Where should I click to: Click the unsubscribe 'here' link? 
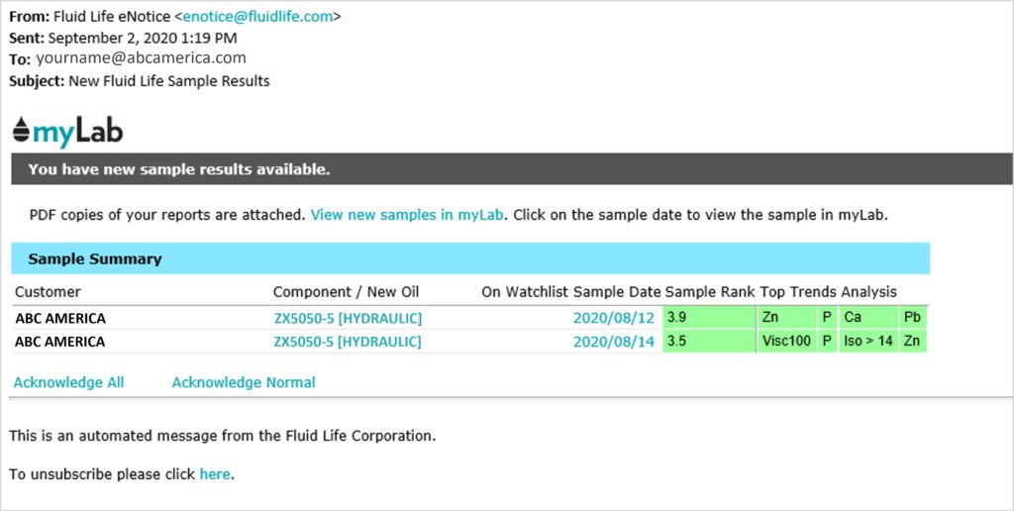pyautogui.click(x=215, y=474)
